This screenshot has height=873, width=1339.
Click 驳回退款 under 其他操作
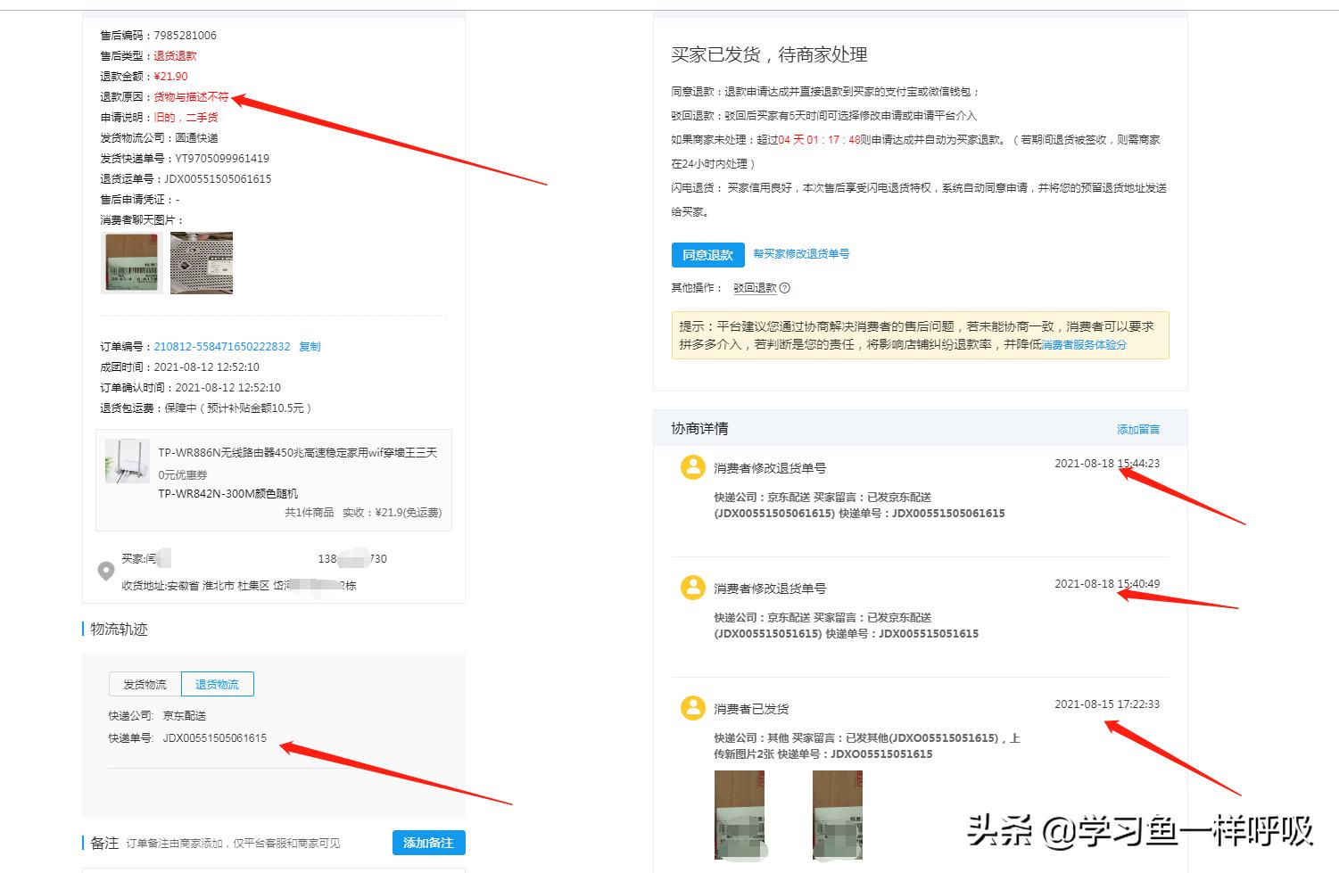click(x=756, y=287)
